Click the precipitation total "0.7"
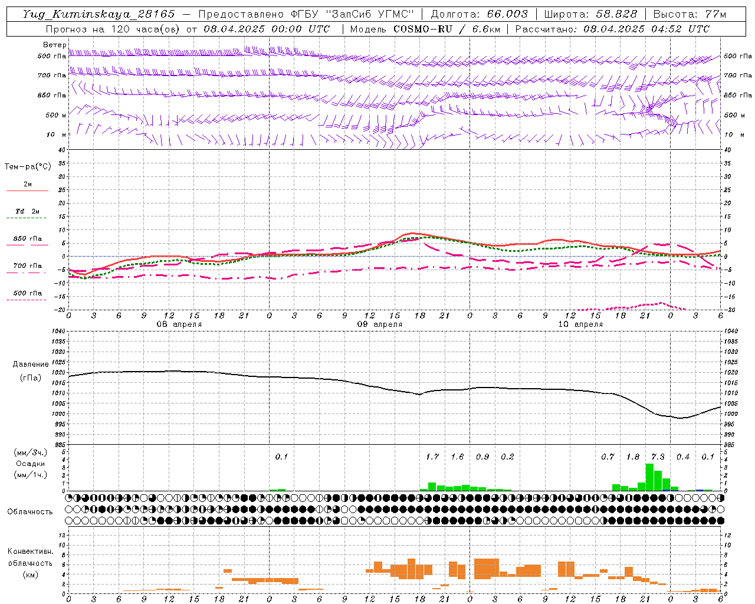The height and width of the screenshot is (604, 755). tap(608, 457)
